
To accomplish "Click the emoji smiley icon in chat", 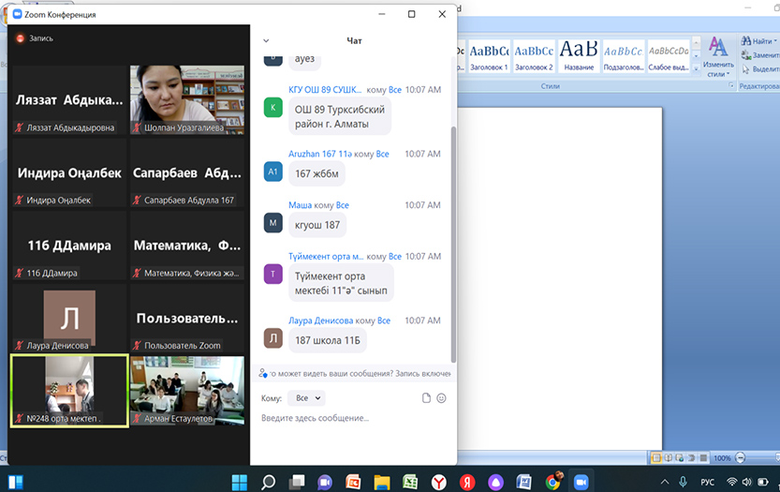I will click(x=441, y=398).
